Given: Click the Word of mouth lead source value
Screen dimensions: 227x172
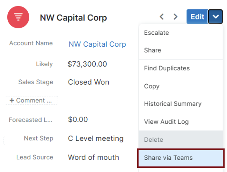Looking at the screenshot, I should tap(93, 157).
